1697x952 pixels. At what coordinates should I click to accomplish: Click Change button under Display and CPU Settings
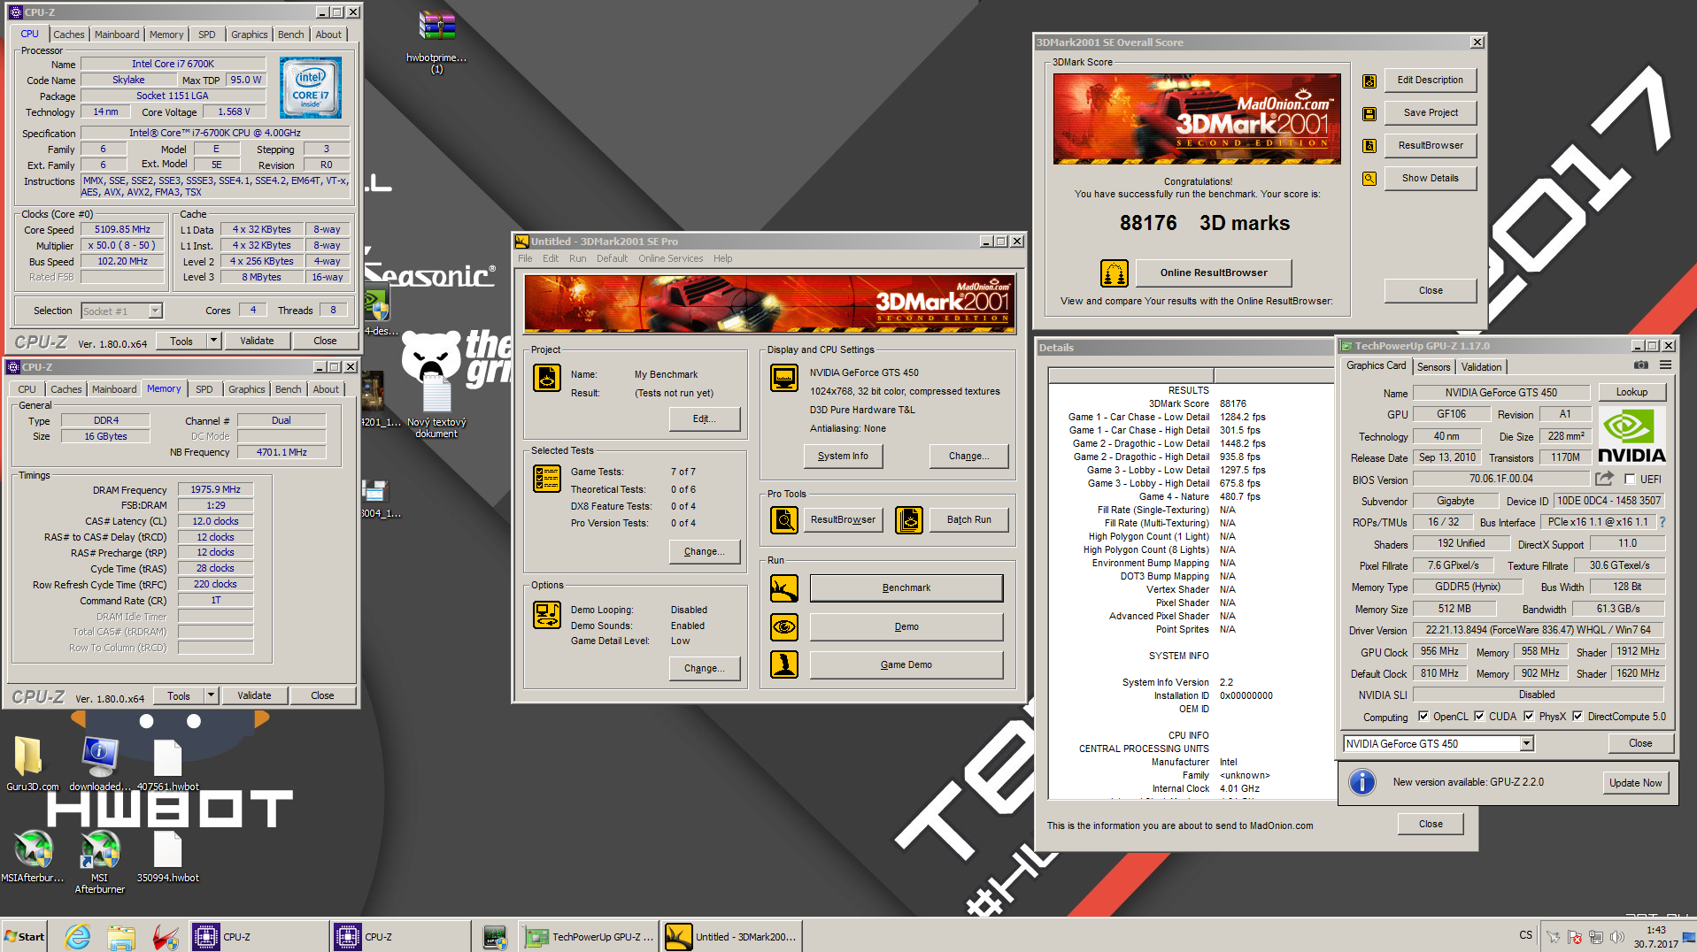(x=968, y=457)
